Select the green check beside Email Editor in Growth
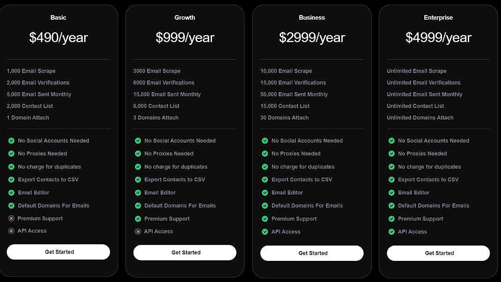The width and height of the screenshot is (501, 282). point(138,192)
